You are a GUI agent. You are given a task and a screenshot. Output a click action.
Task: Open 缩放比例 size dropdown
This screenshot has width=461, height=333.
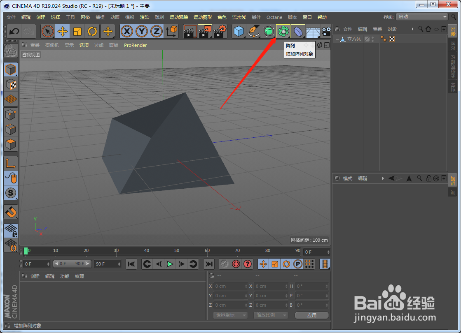[x=270, y=315]
